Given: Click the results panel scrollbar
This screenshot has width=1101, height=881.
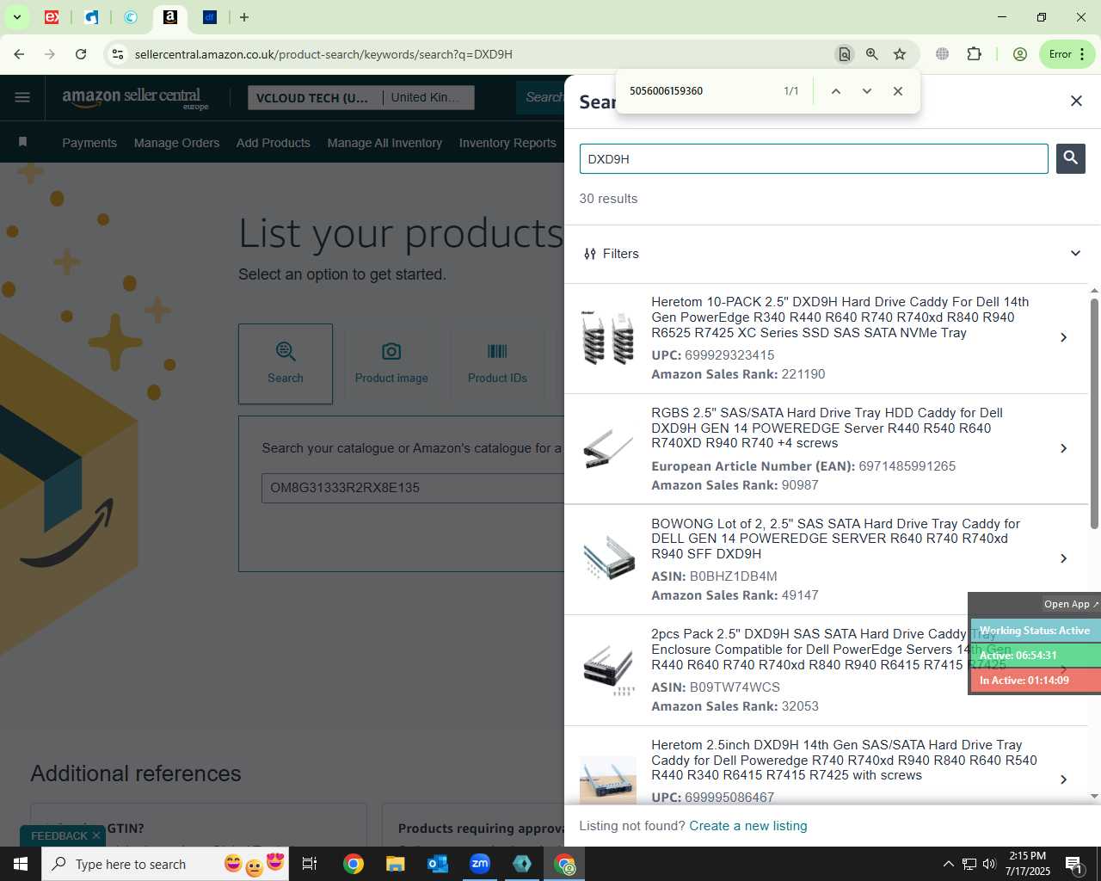Looking at the screenshot, I should [x=1094, y=413].
